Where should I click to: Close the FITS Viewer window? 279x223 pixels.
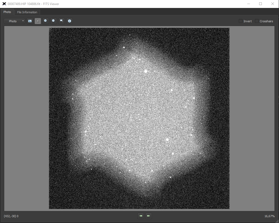(273, 4)
